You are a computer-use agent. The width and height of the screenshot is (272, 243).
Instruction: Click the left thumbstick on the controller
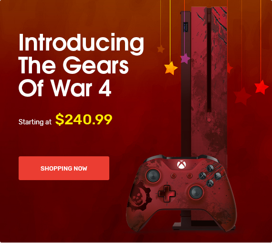tap(153, 176)
